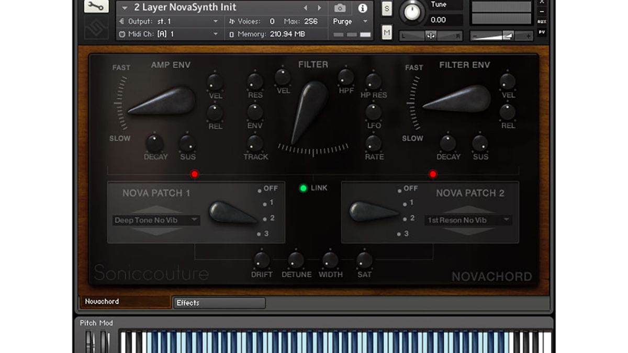Enable the LINK toggle between patches
Image resolution: width=628 pixels, height=353 pixels.
pyautogui.click(x=304, y=188)
